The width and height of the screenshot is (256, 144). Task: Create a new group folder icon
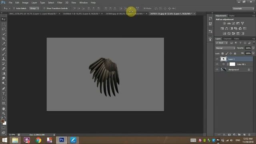tap(239, 135)
